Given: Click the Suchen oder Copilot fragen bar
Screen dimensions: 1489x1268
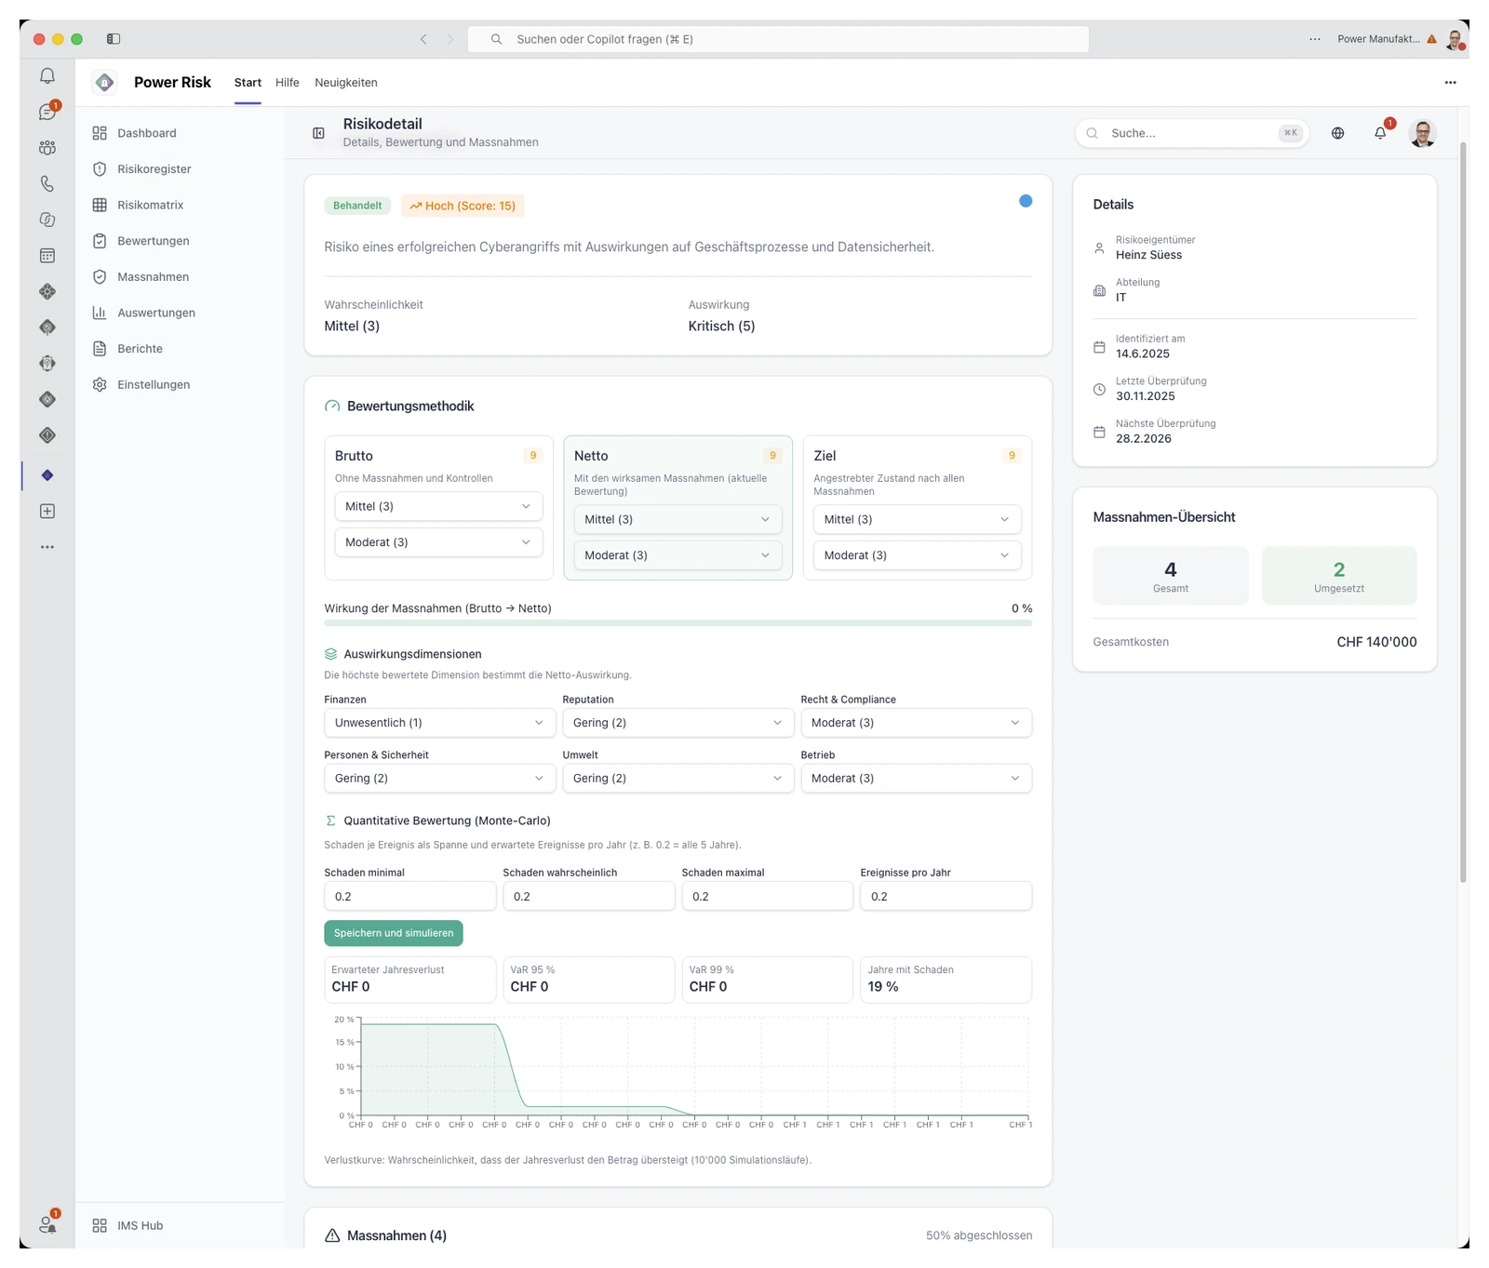Looking at the screenshot, I should 778,39.
